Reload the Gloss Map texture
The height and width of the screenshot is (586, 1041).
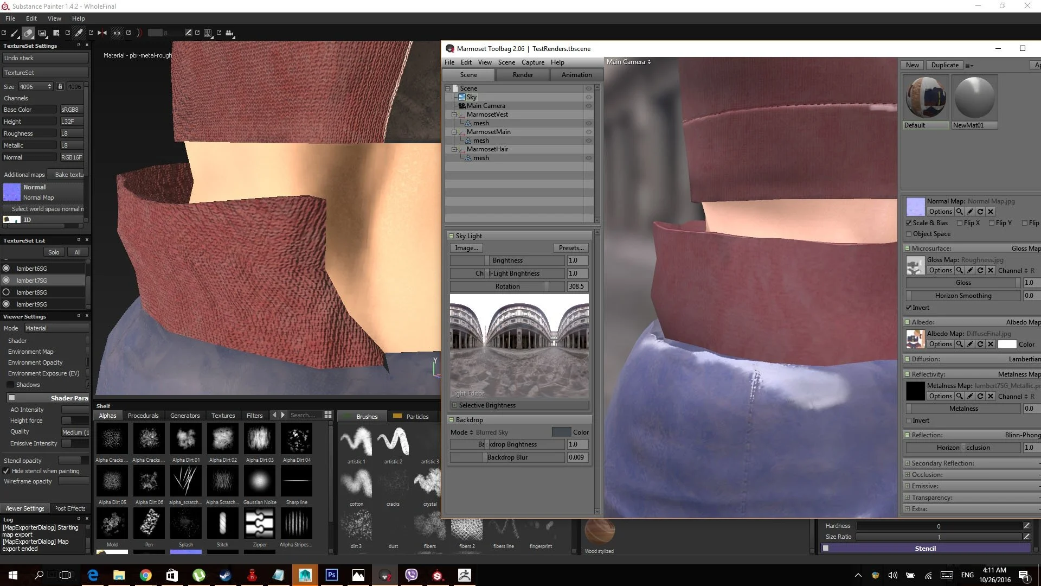tap(980, 270)
